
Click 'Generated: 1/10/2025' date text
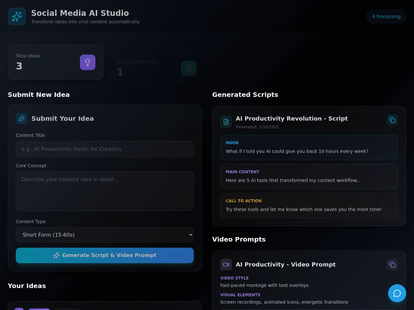pos(257,127)
